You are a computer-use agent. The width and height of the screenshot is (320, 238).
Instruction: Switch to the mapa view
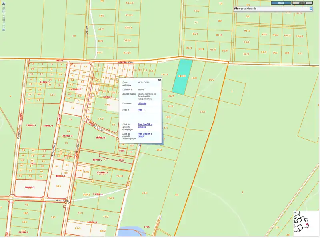tap(281, 3)
